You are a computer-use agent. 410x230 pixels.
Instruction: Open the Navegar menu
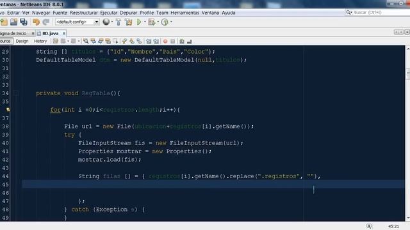coord(41,13)
